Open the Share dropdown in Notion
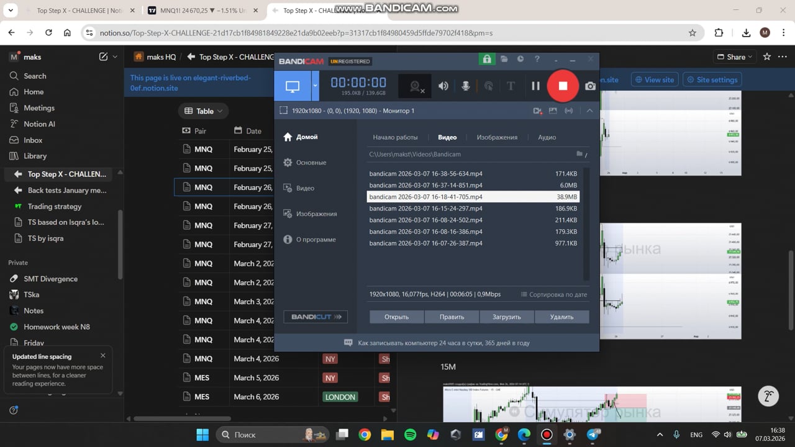The width and height of the screenshot is (795, 447). click(x=735, y=56)
